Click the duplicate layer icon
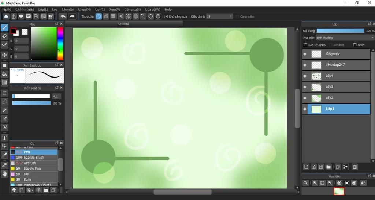 coord(338,167)
